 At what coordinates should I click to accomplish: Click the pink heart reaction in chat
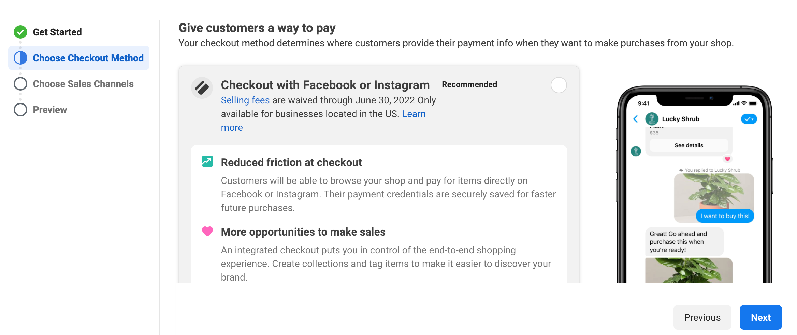click(x=727, y=159)
